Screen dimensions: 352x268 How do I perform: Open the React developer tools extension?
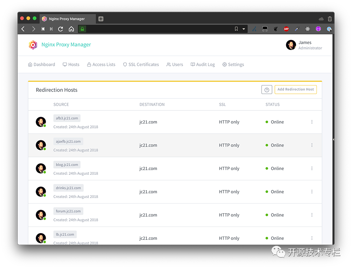[308, 29]
